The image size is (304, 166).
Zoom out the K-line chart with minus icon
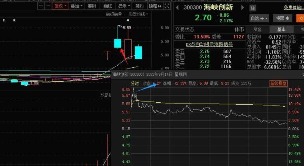[x=48, y=6]
